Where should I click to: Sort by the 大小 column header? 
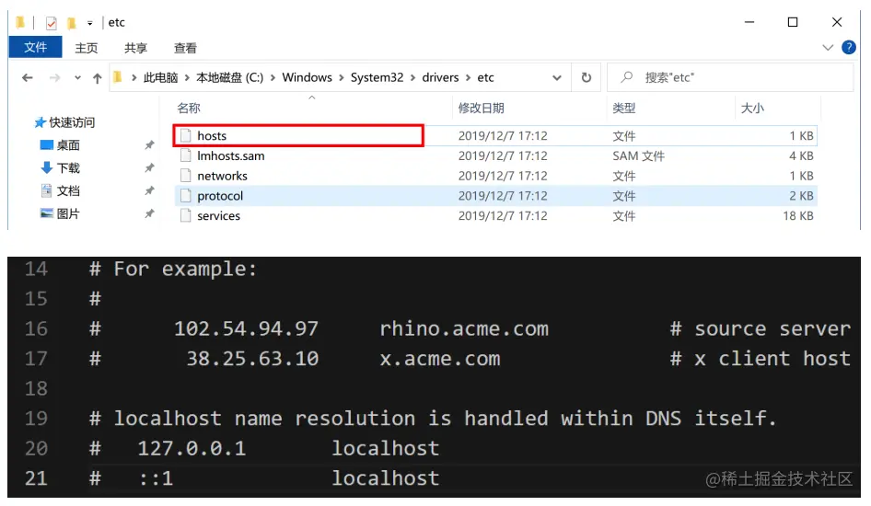pyautogui.click(x=752, y=108)
